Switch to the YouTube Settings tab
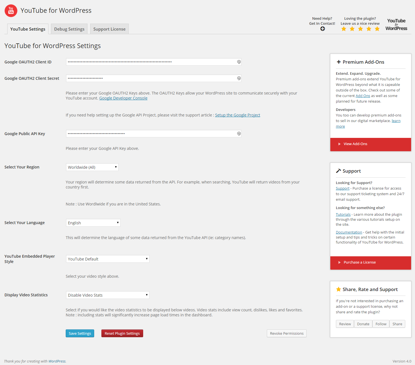Image resolution: width=415 pixels, height=365 pixels. pyautogui.click(x=28, y=29)
